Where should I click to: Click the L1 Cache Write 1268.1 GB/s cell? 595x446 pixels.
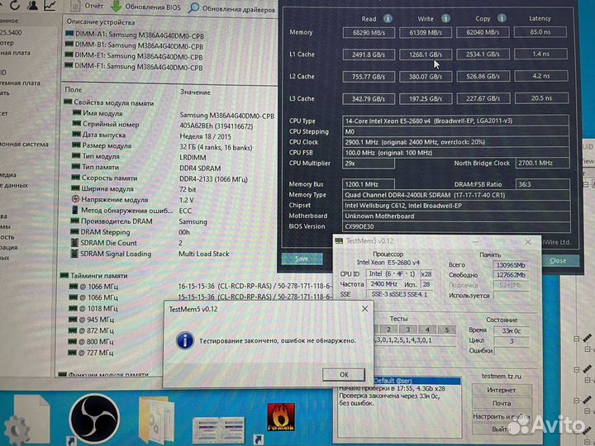click(426, 55)
